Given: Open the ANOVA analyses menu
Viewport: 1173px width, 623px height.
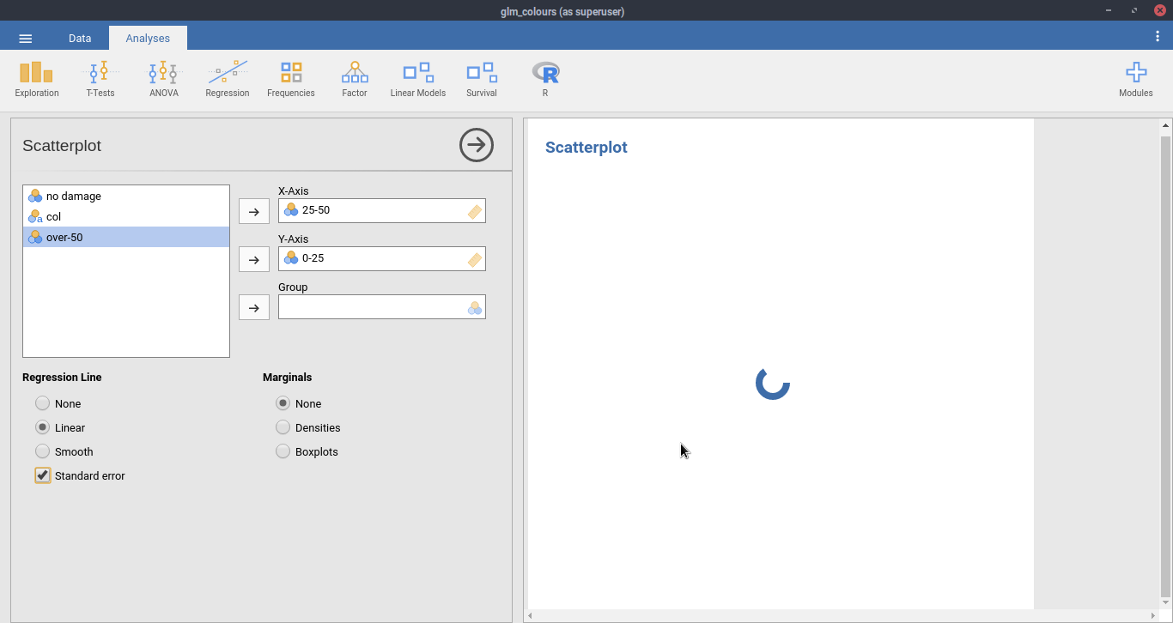Looking at the screenshot, I should (x=164, y=79).
